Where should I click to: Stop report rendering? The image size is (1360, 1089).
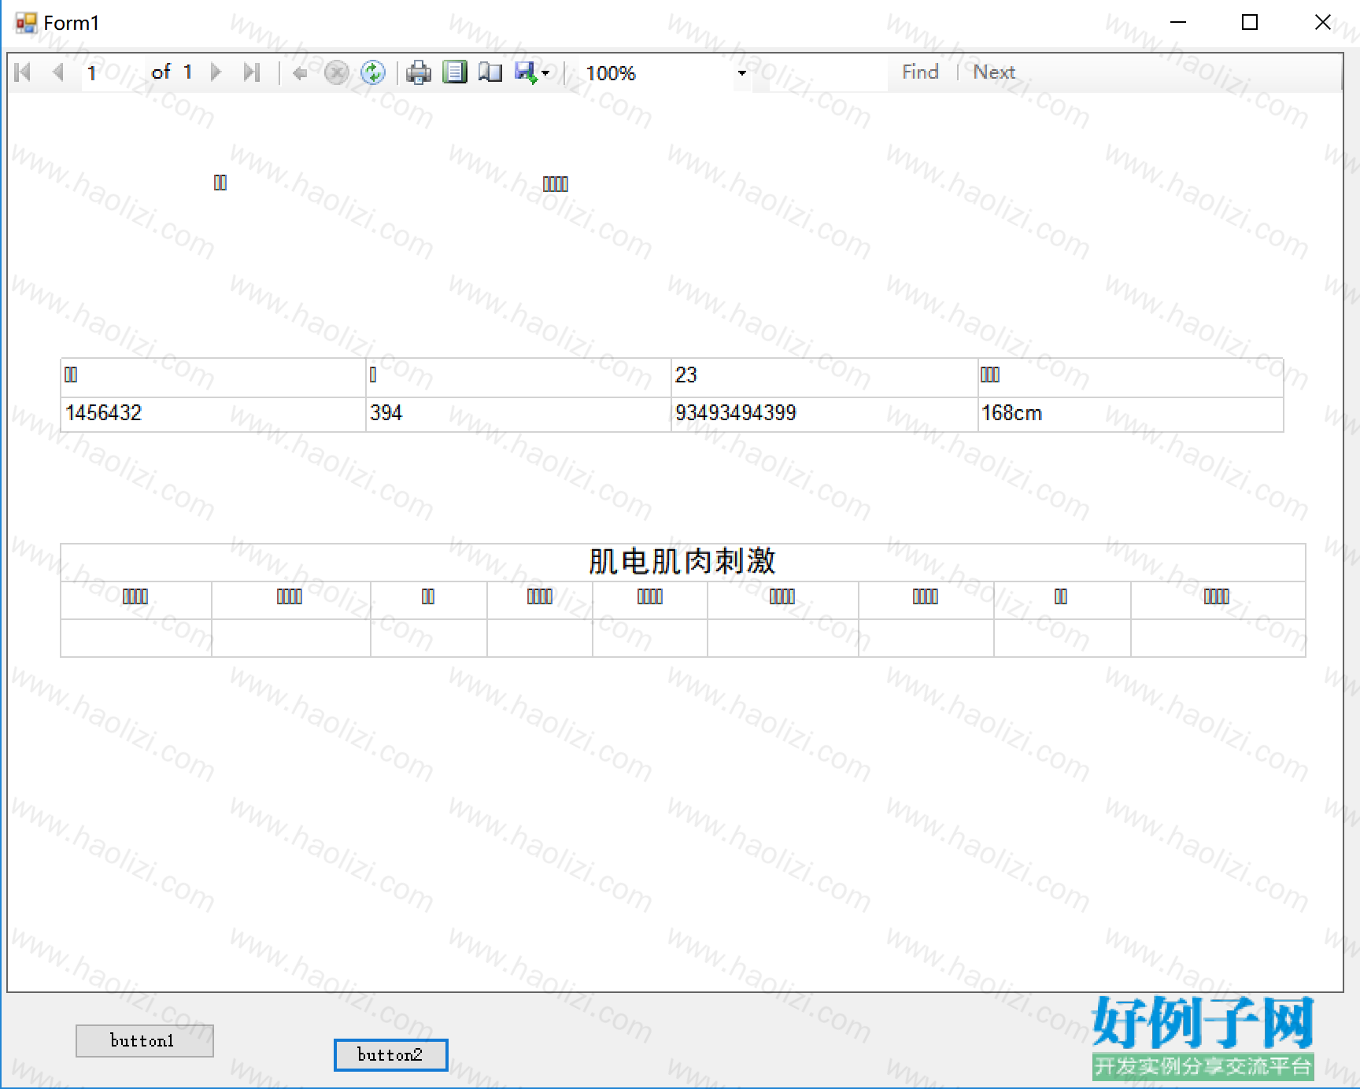pyautogui.click(x=337, y=73)
